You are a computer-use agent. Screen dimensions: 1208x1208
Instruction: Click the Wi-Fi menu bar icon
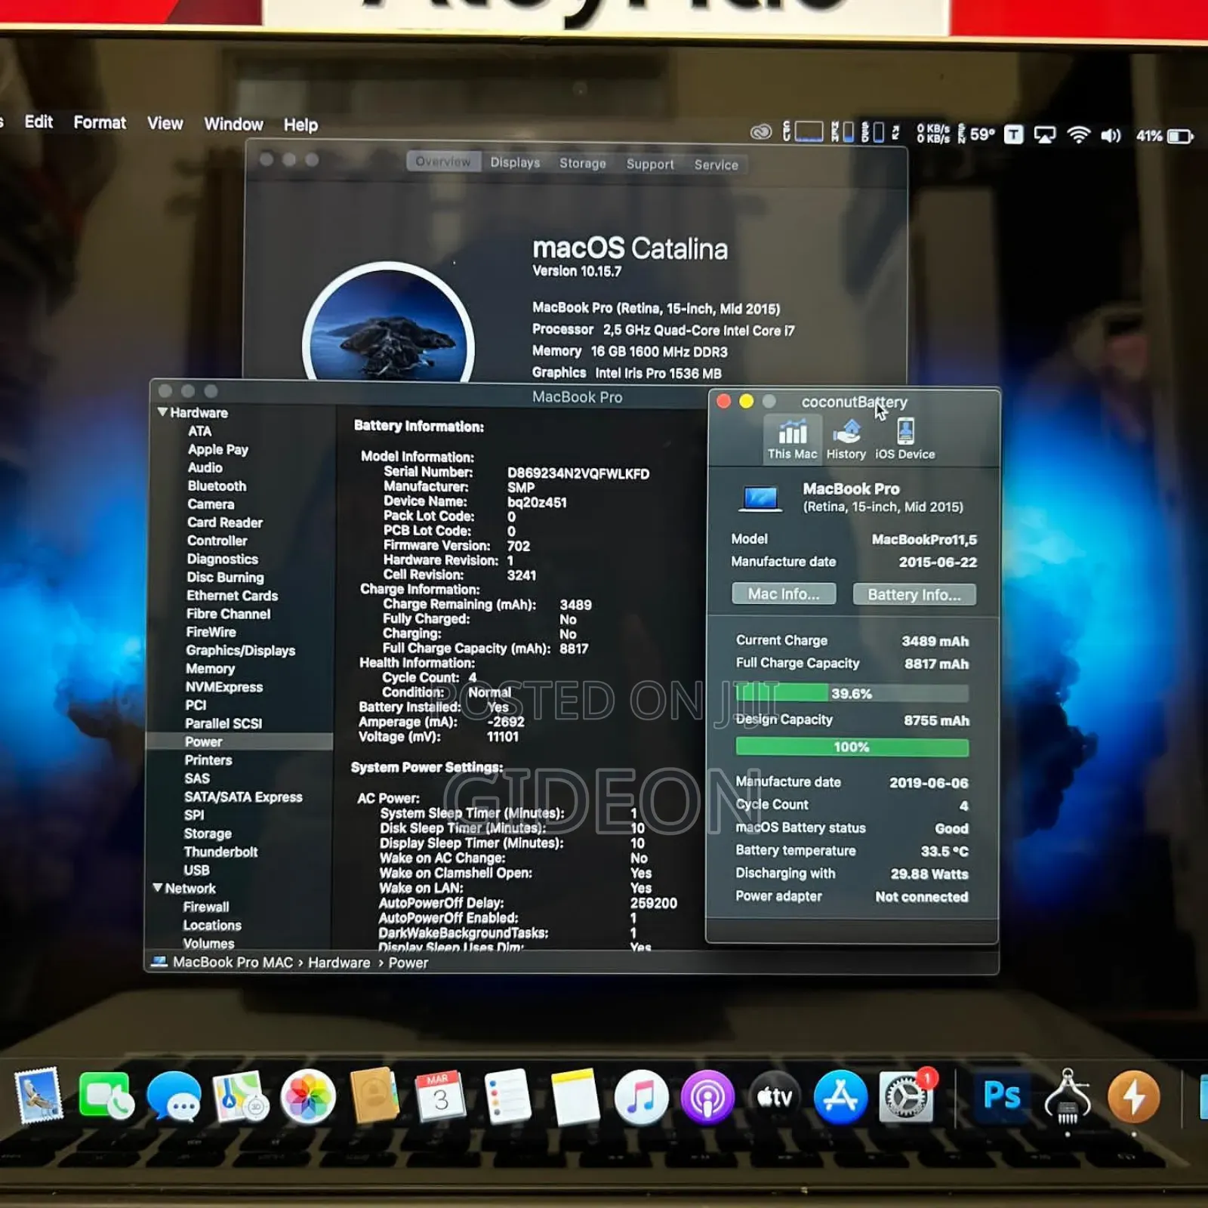[x=1078, y=135]
